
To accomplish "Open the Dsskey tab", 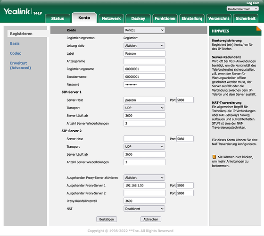I will [138, 18].
